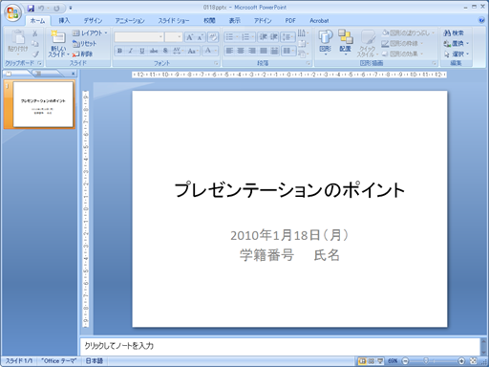Open the デザイン ribbon tab

pos(93,21)
